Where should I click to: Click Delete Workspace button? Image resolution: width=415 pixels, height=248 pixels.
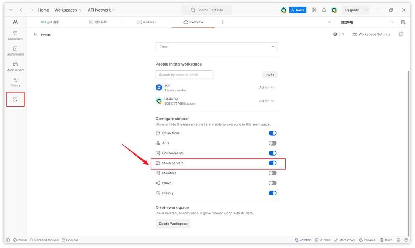coord(173,224)
